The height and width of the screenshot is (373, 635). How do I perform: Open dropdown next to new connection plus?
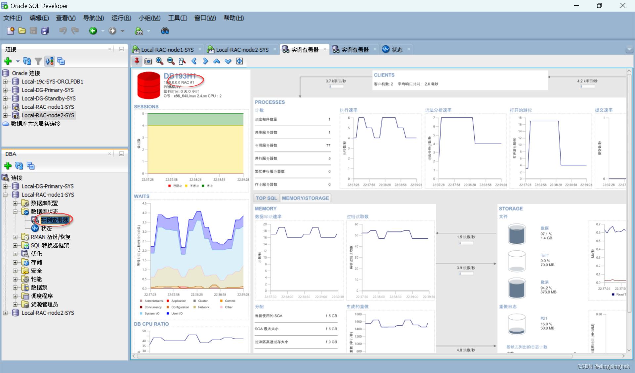[x=18, y=61]
